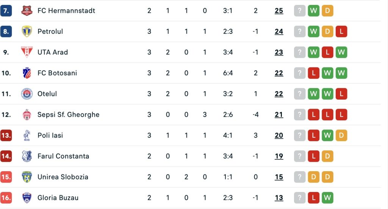The image size is (388, 209).
Task: Open Gloria Buzau team logo
Action: point(27,198)
